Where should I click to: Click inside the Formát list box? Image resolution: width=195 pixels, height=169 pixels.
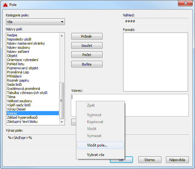[x=155, y=62]
